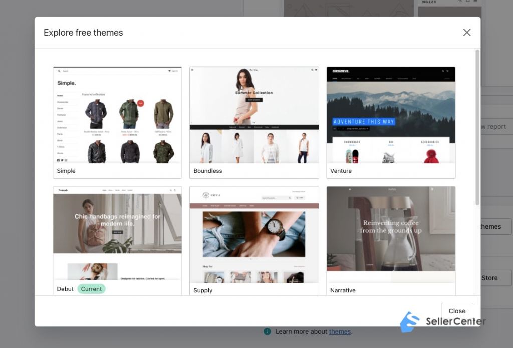The width and height of the screenshot is (513, 348).
Task: Choose the Venture theme preview
Action: [391, 115]
